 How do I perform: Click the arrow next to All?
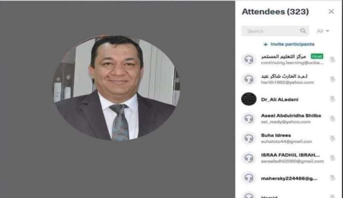(x=328, y=31)
